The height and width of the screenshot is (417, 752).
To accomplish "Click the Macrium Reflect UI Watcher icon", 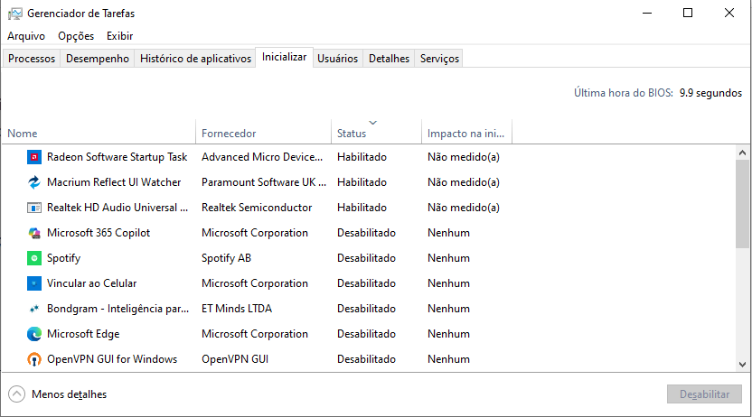I will (34, 182).
